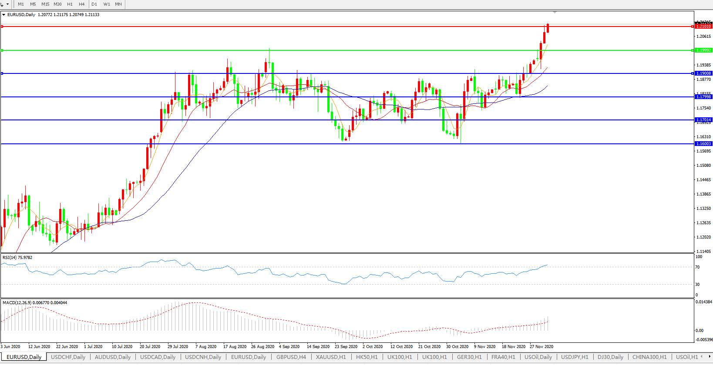This screenshot has height=365, width=713.
Task: Switch the chart to H4 timeframe
Action: pos(81,4)
